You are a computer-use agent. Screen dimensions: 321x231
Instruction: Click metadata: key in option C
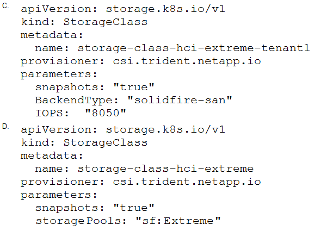point(52,35)
